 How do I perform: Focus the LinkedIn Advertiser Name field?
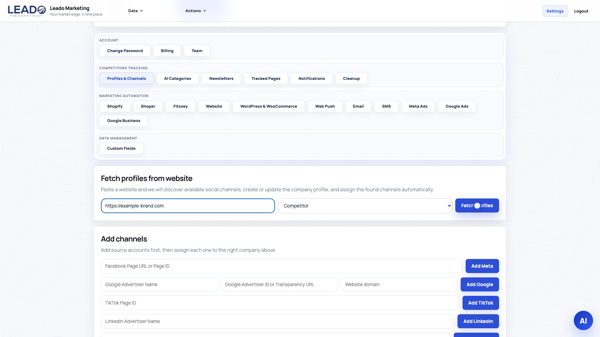277,321
